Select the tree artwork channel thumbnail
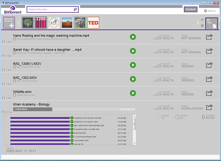 pyautogui.click(x=28, y=23)
